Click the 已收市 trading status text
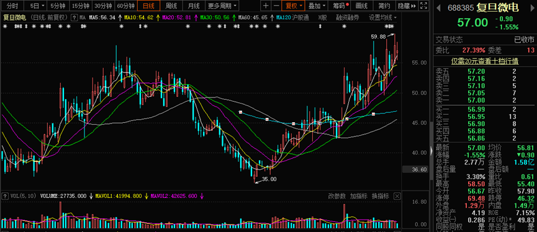537x232 pixels. [525, 40]
